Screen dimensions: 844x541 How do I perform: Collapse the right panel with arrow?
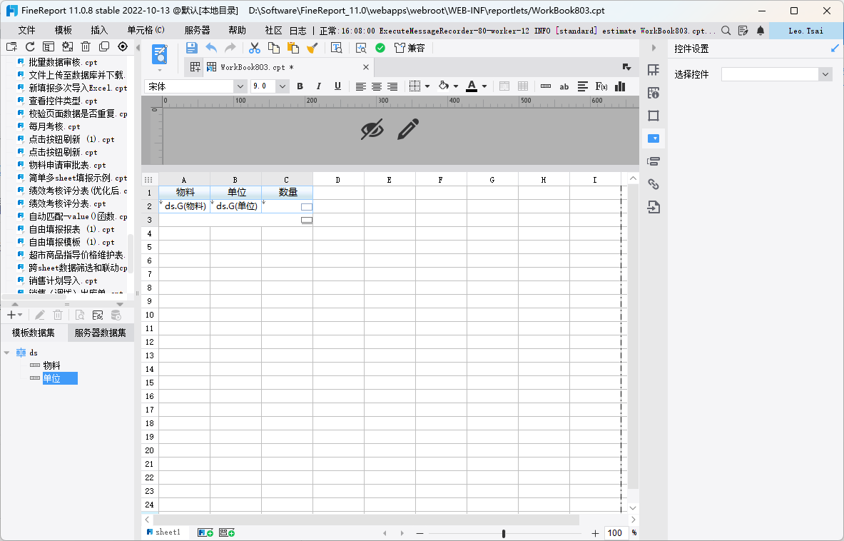coord(654,48)
